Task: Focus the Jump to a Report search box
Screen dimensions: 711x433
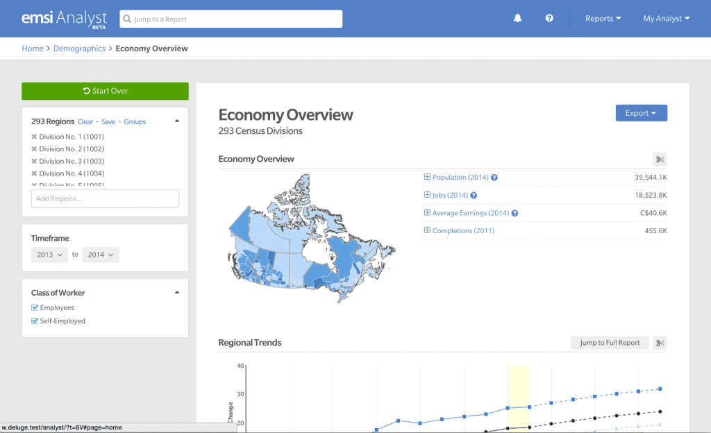Action: tap(231, 19)
